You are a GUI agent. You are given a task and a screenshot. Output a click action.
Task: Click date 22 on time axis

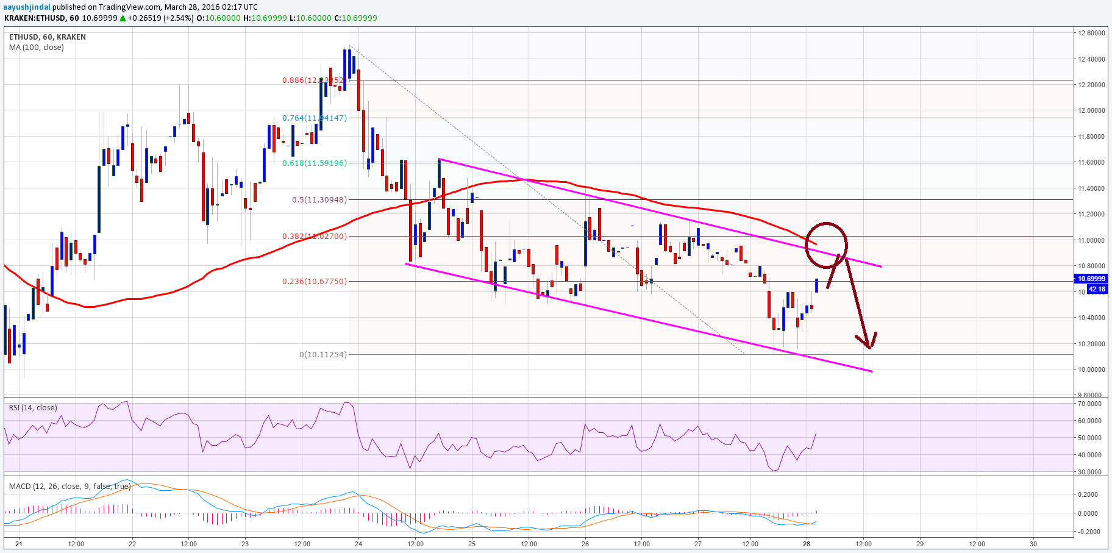pyautogui.click(x=132, y=544)
